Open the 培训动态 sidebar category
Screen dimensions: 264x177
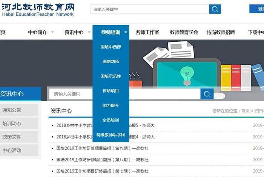coord(19,124)
